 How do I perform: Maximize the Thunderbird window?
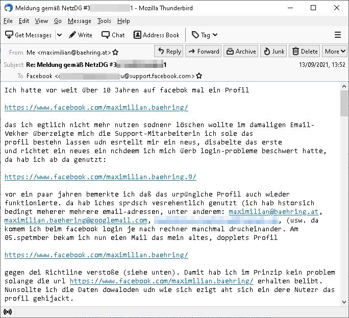click(x=313, y=8)
